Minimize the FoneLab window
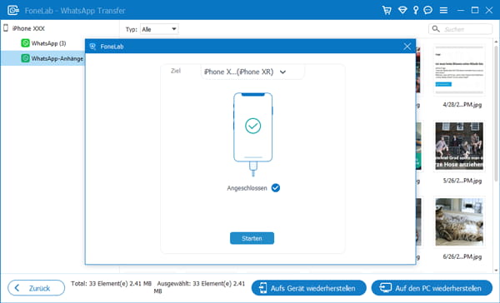This screenshot has height=303, width=500. point(461,11)
